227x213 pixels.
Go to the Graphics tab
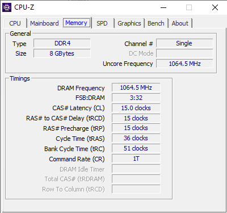[129, 23]
